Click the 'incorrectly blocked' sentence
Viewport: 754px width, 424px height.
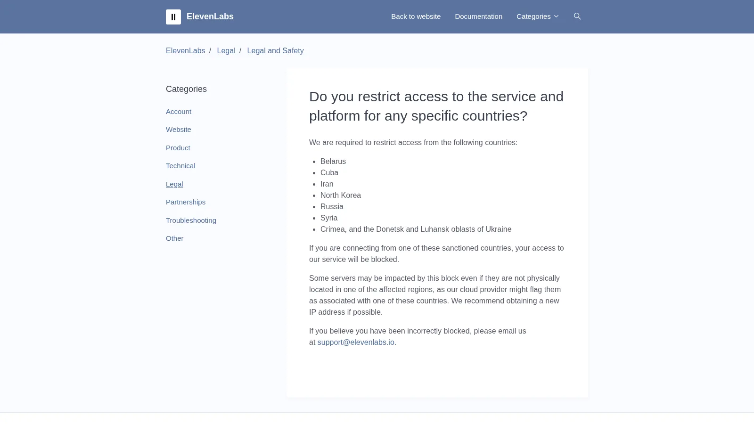click(418, 337)
